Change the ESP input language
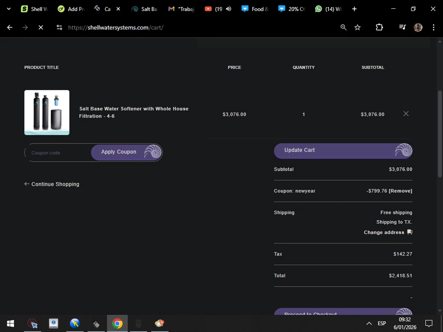 (382, 323)
